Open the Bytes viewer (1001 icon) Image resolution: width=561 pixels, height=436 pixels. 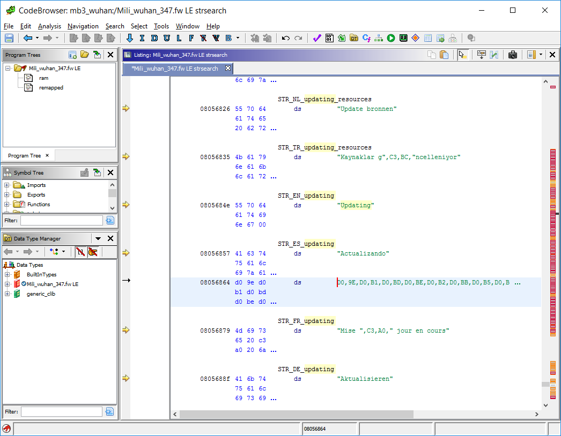point(329,38)
